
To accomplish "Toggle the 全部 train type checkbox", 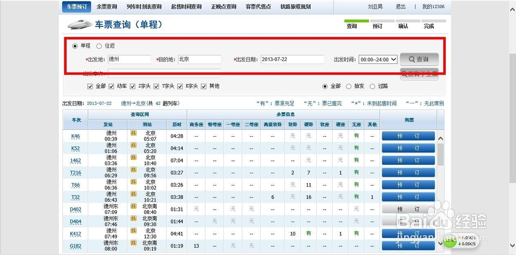I will [x=90, y=86].
